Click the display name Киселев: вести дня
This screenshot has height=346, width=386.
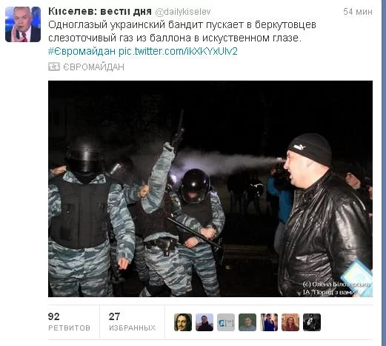pyautogui.click(x=100, y=11)
